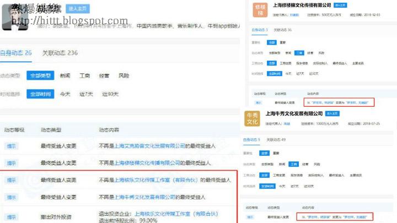The height and width of the screenshot is (223, 397).
Task: Click 提示 tag in 牛秀文化 panel table
Action: [250, 217]
